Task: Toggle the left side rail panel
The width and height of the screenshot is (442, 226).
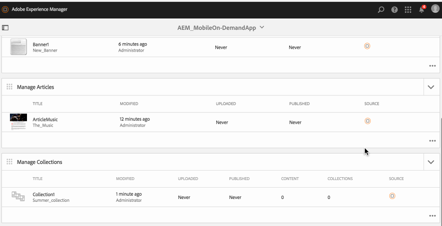Action: (6, 28)
